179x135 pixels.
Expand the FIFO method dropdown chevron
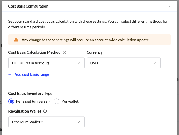tap(79, 63)
